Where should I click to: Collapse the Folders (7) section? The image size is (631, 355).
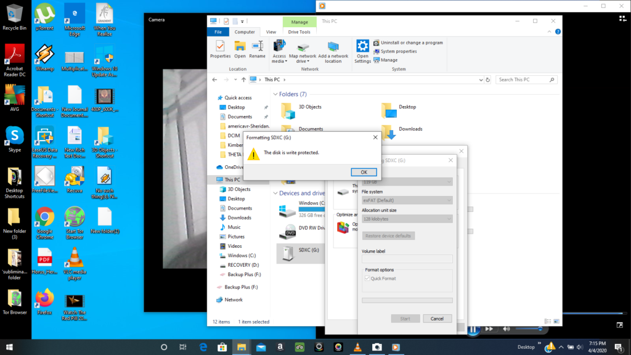275,94
